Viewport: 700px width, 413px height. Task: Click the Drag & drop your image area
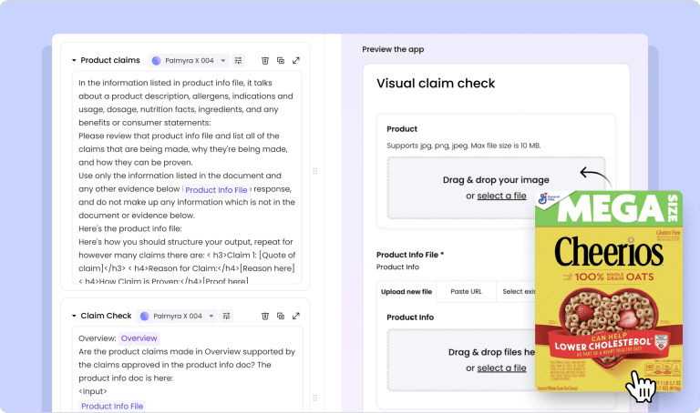[496, 187]
